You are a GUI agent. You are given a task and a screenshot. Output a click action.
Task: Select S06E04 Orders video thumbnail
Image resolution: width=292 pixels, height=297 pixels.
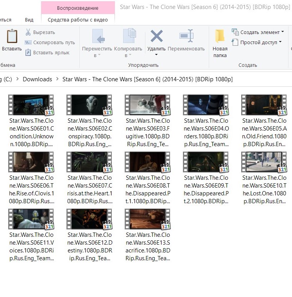tap(206, 105)
